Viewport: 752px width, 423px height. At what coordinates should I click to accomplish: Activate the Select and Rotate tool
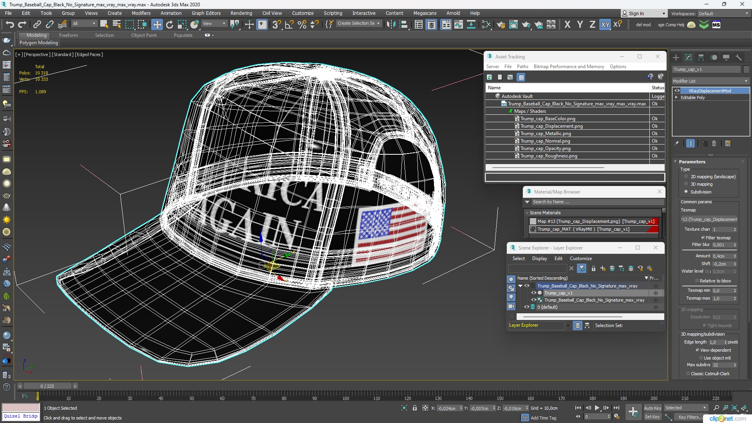(x=170, y=25)
